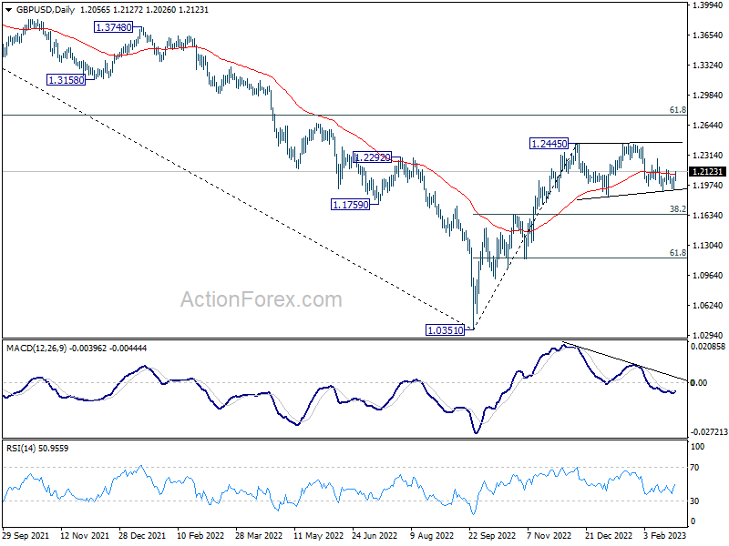Click the 38.2 Fibonacci level label
This screenshot has height=546, width=729.
coord(677,208)
